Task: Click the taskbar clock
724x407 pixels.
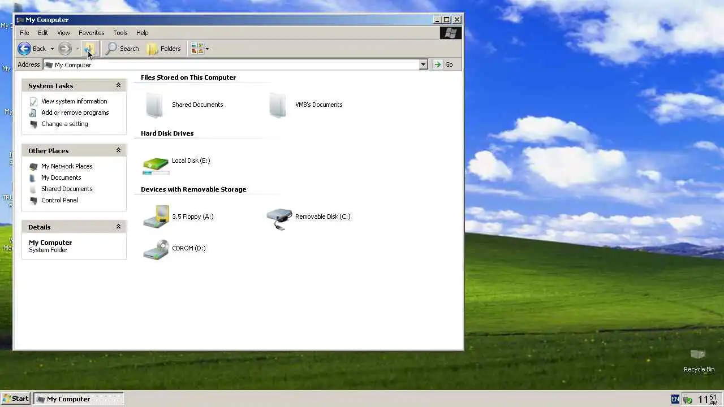Action: pyautogui.click(x=708, y=399)
